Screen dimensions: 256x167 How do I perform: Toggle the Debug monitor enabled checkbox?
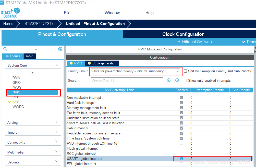pyautogui.click(x=181, y=128)
